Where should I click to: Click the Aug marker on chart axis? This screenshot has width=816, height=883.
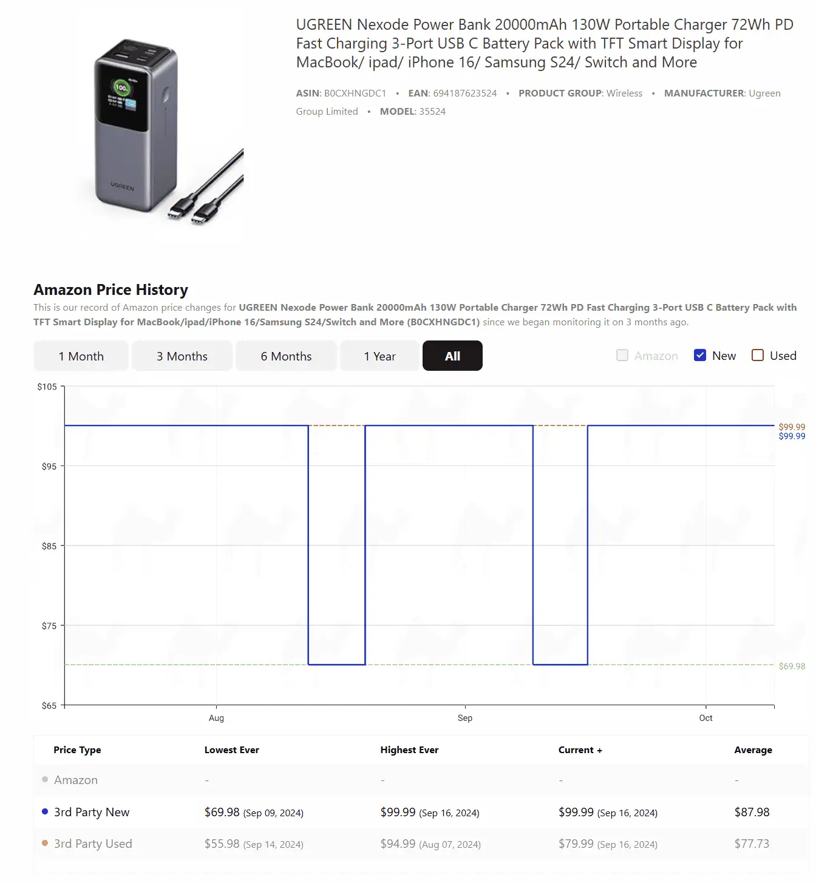216,718
